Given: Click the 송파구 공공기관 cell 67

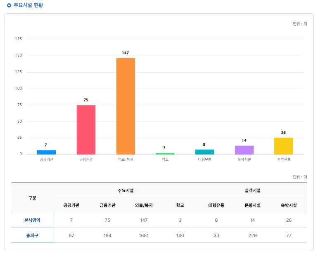Looking at the screenshot, I should (71, 235).
